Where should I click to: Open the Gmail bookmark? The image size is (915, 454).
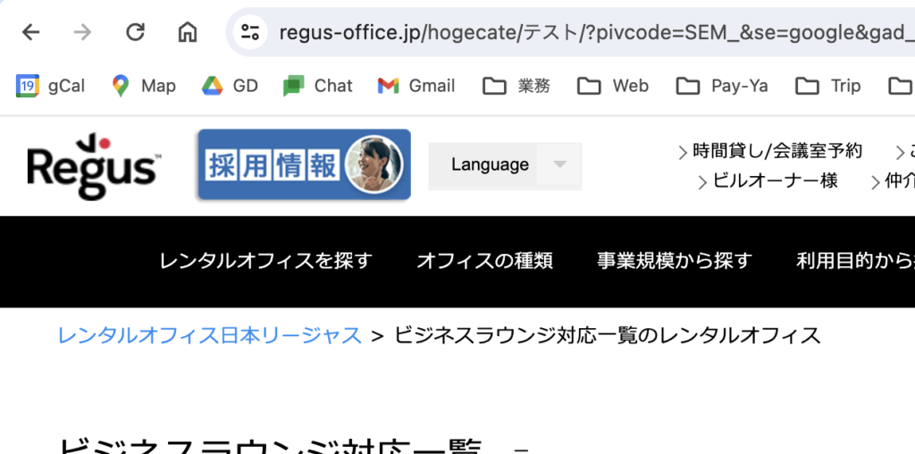tap(416, 86)
